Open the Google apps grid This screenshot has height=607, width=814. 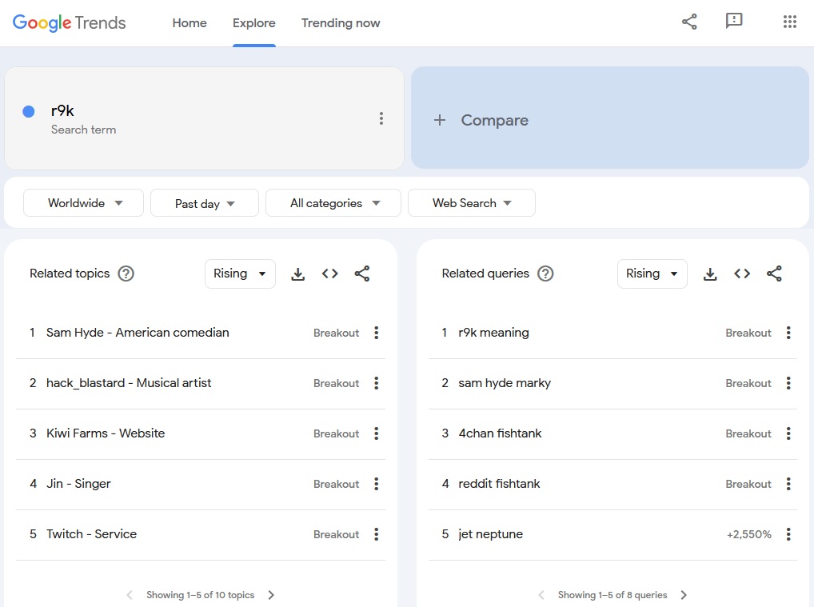pos(789,22)
